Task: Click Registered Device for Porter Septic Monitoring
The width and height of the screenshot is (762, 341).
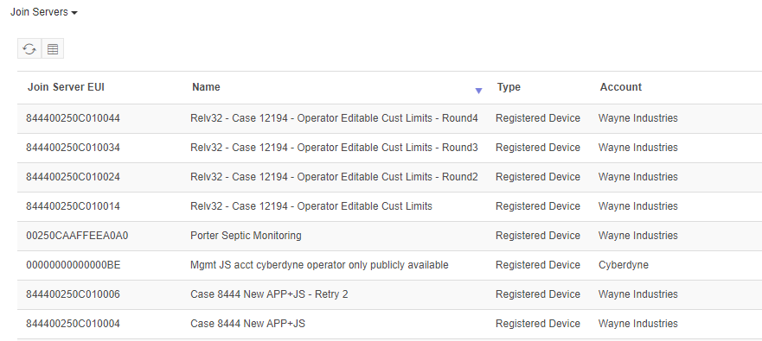Action: [x=538, y=236]
